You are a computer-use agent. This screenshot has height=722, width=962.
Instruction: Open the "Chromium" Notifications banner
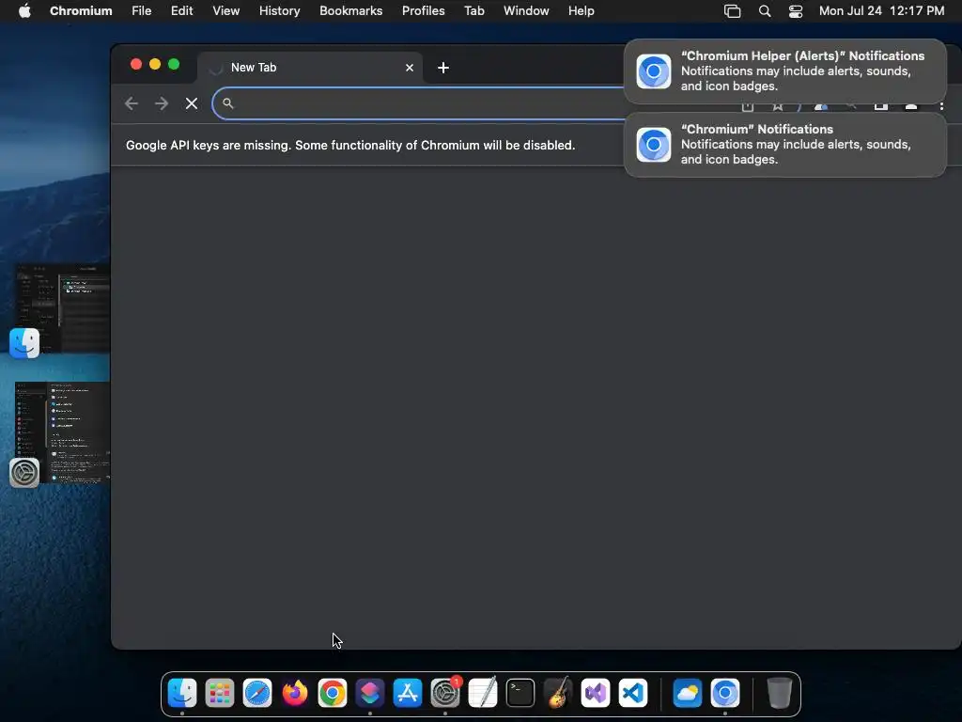coord(785,144)
